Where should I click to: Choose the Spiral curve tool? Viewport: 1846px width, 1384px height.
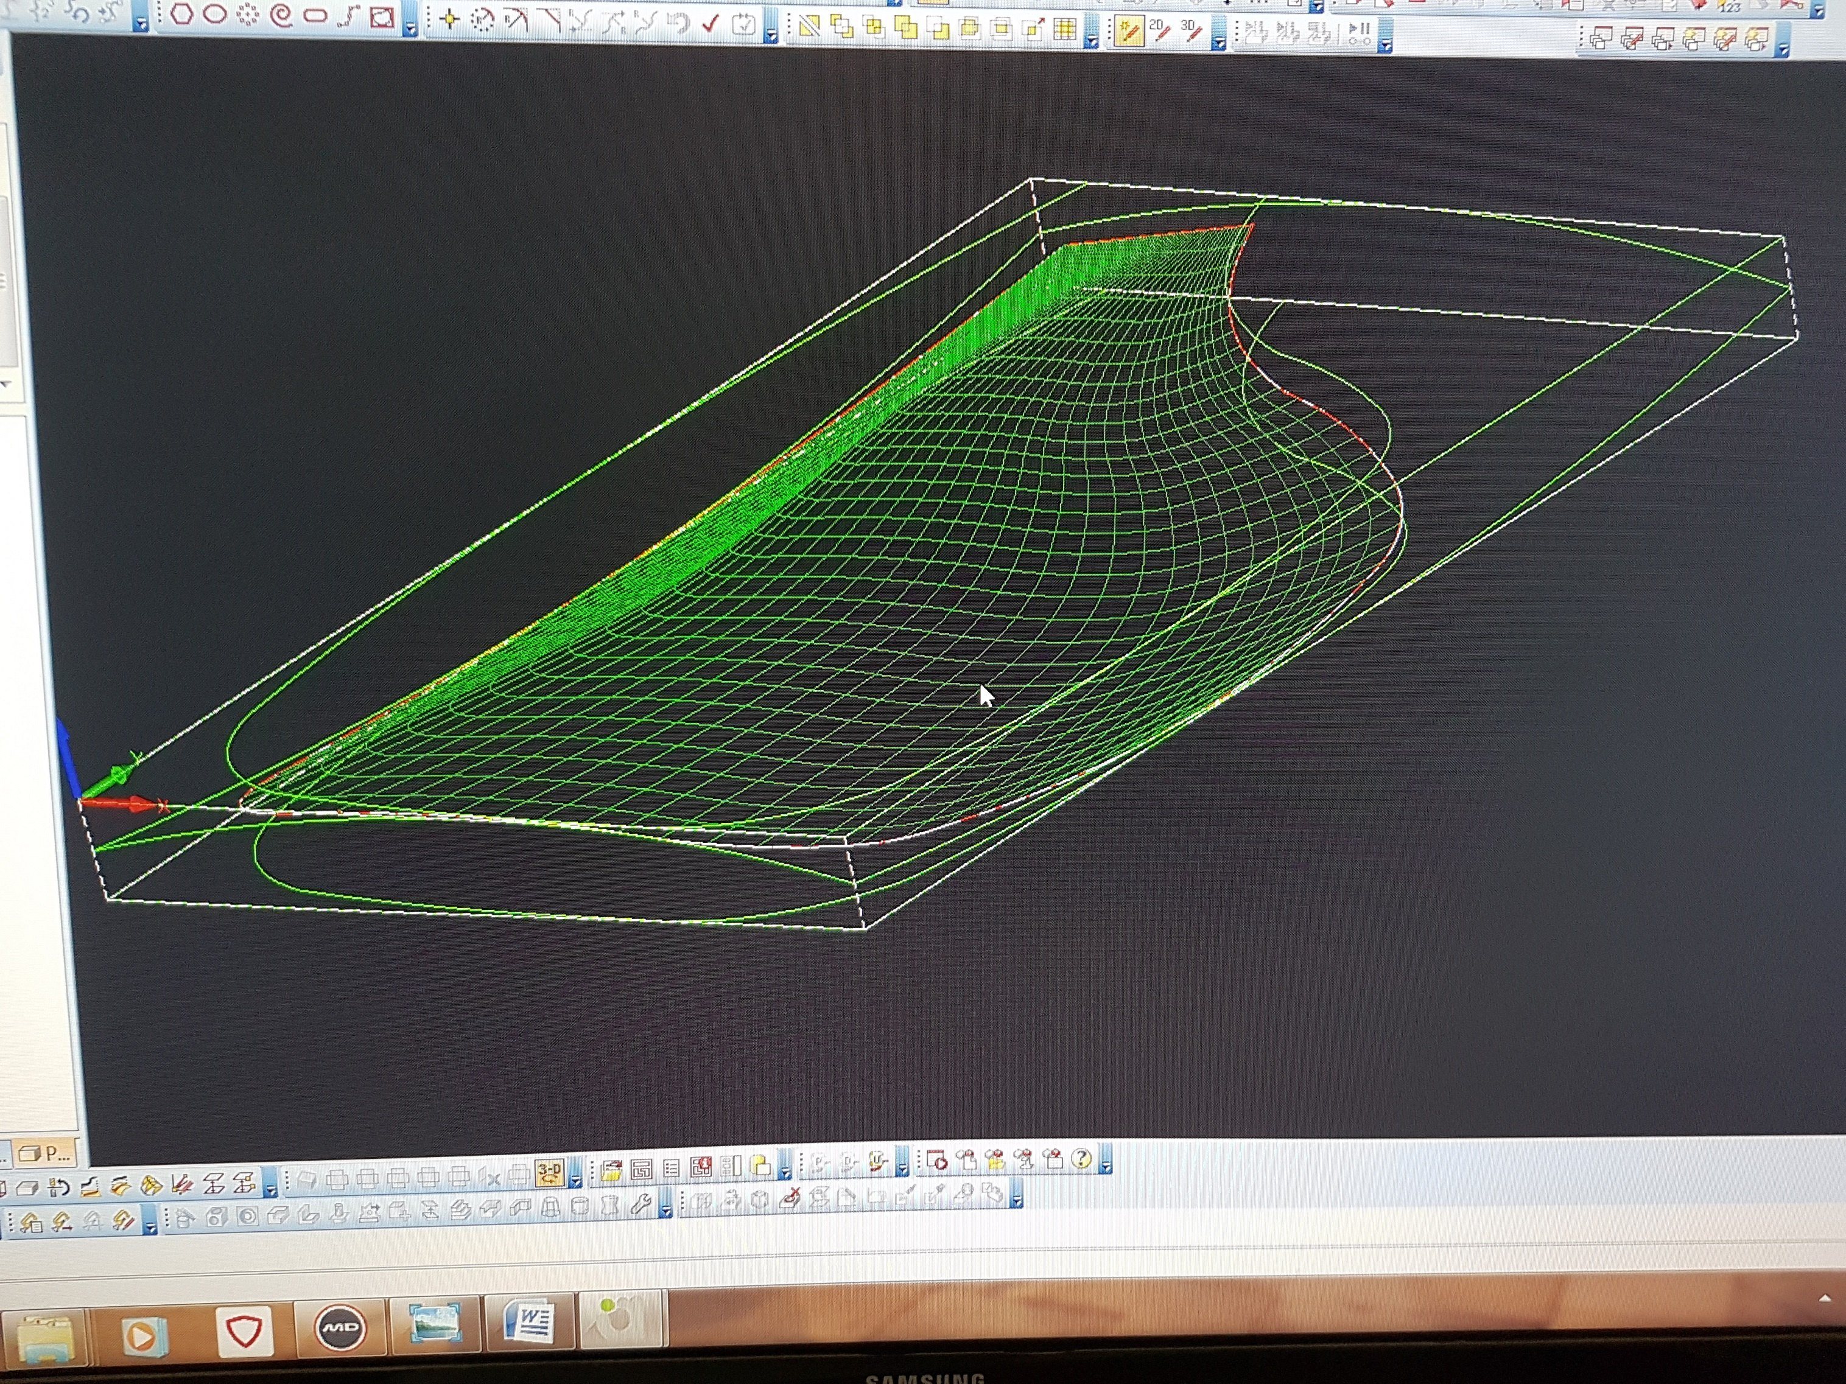tap(282, 16)
